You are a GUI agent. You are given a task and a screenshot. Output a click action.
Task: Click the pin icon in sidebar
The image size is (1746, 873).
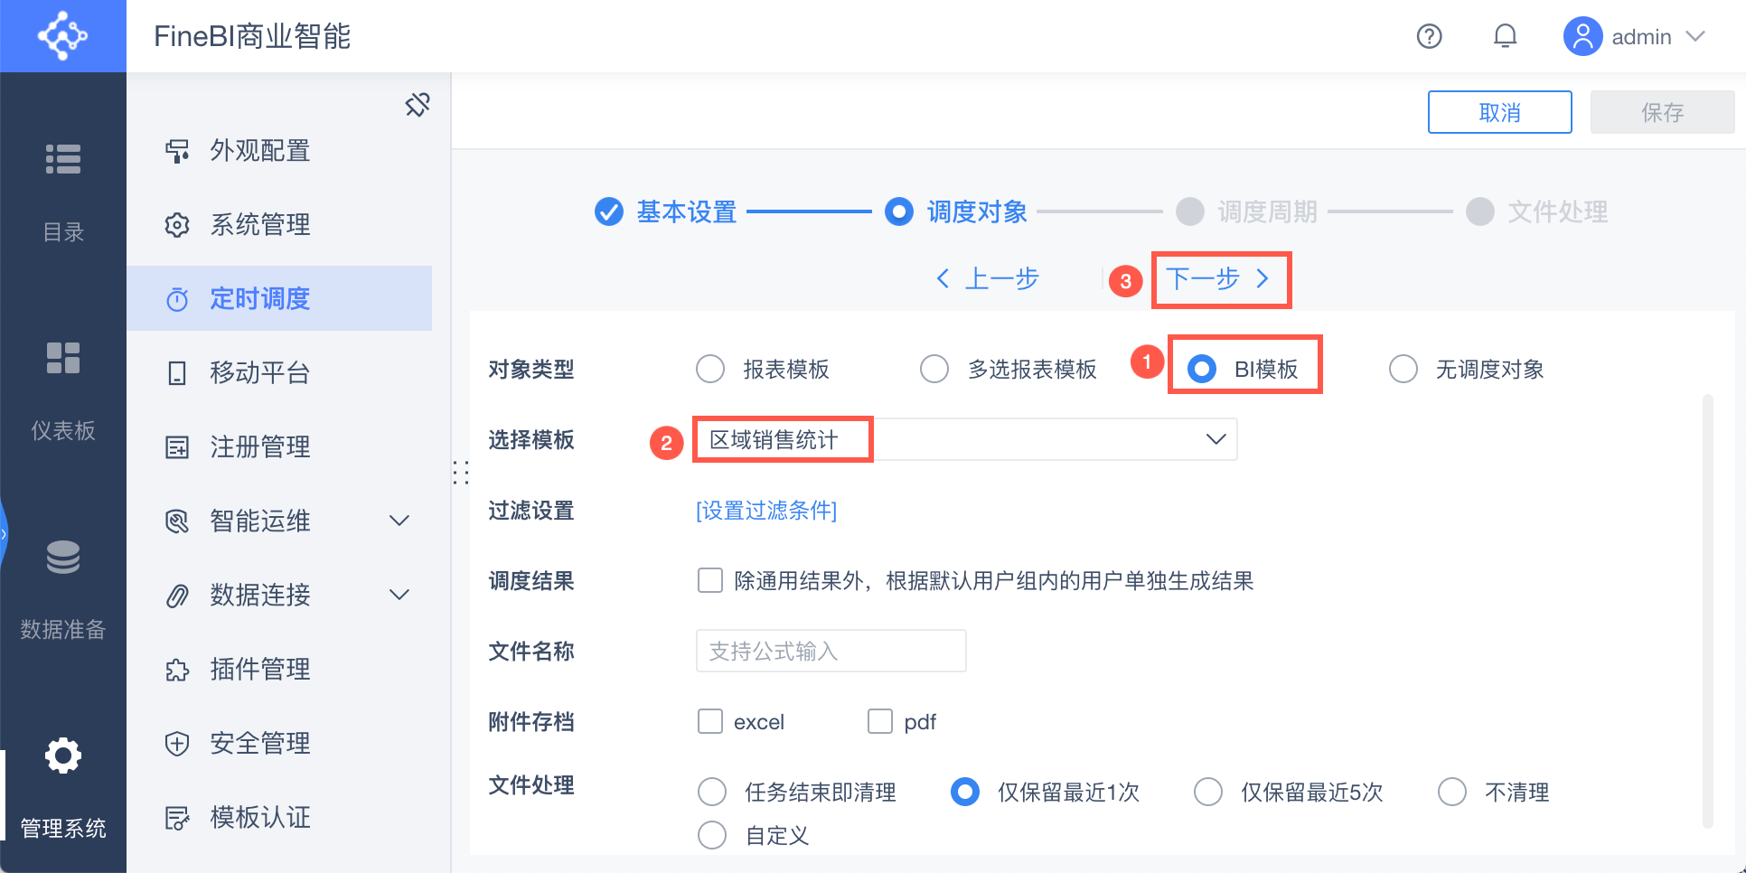418,105
